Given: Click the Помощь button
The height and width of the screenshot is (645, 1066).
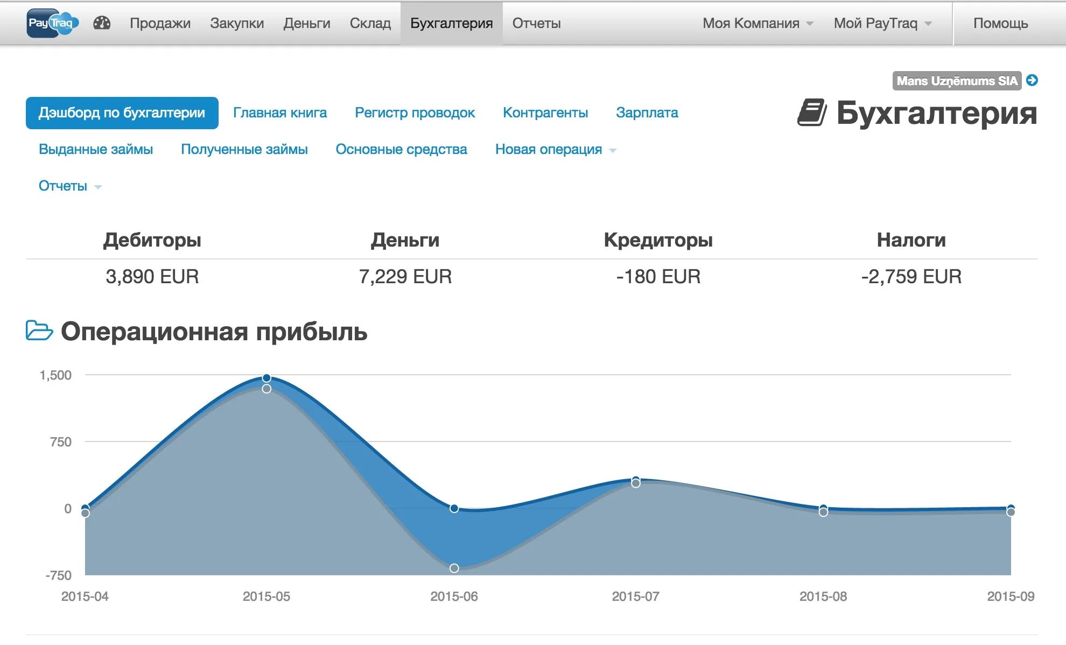Looking at the screenshot, I should click(x=1000, y=23).
